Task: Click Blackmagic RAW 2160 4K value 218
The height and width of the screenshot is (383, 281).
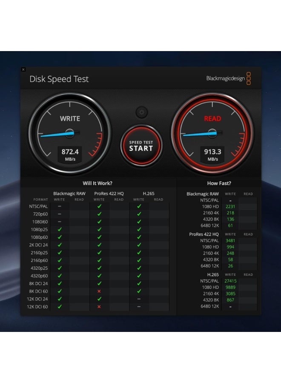Action: click(230, 213)
